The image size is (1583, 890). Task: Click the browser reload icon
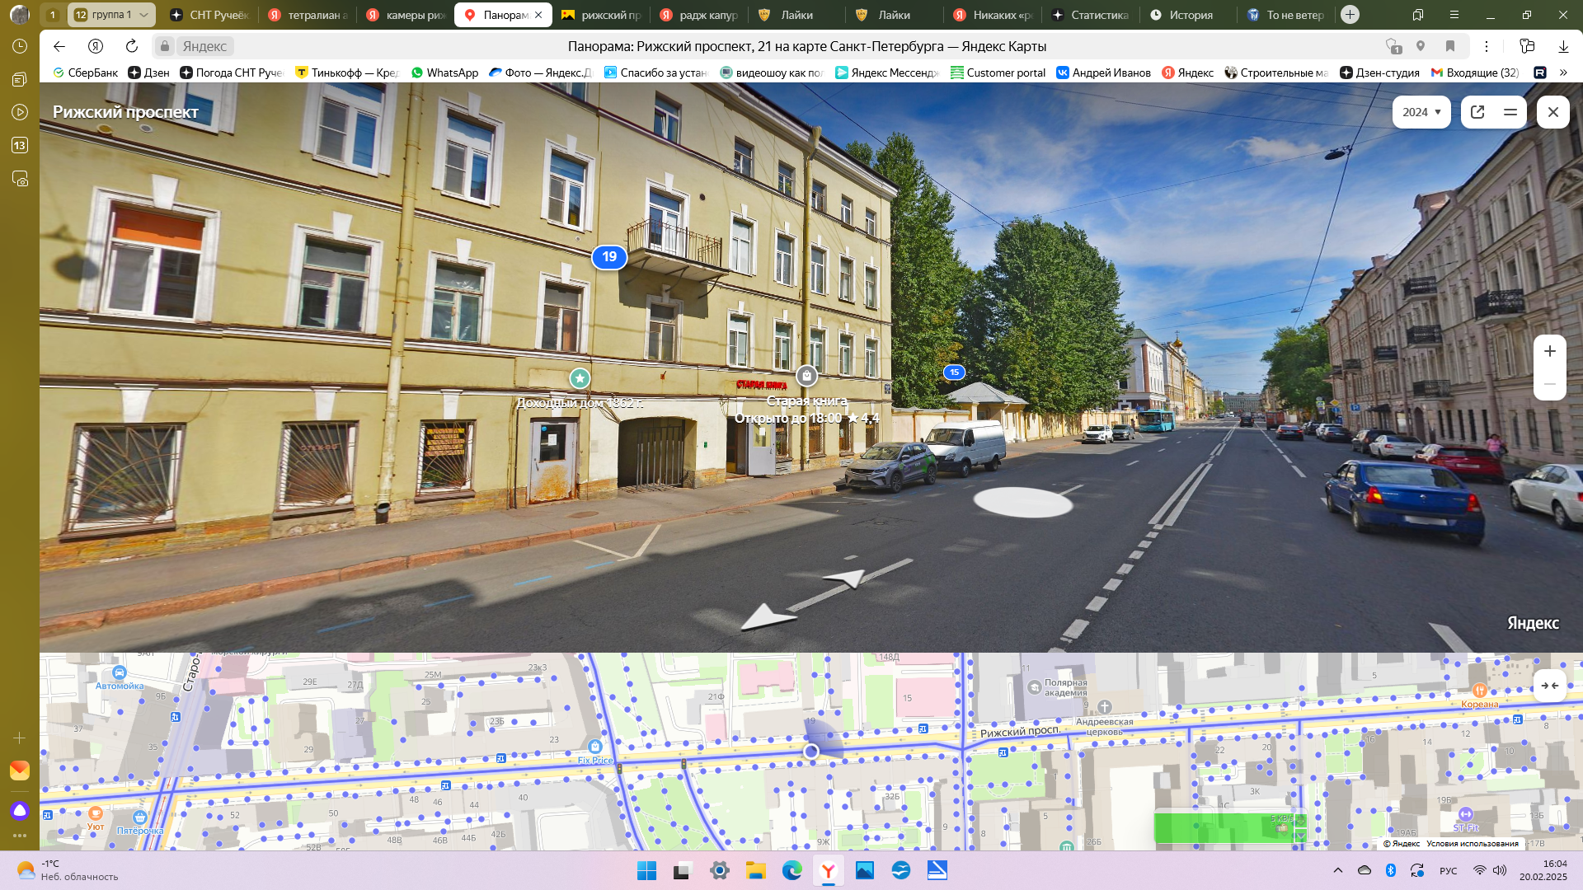[132, 46]
